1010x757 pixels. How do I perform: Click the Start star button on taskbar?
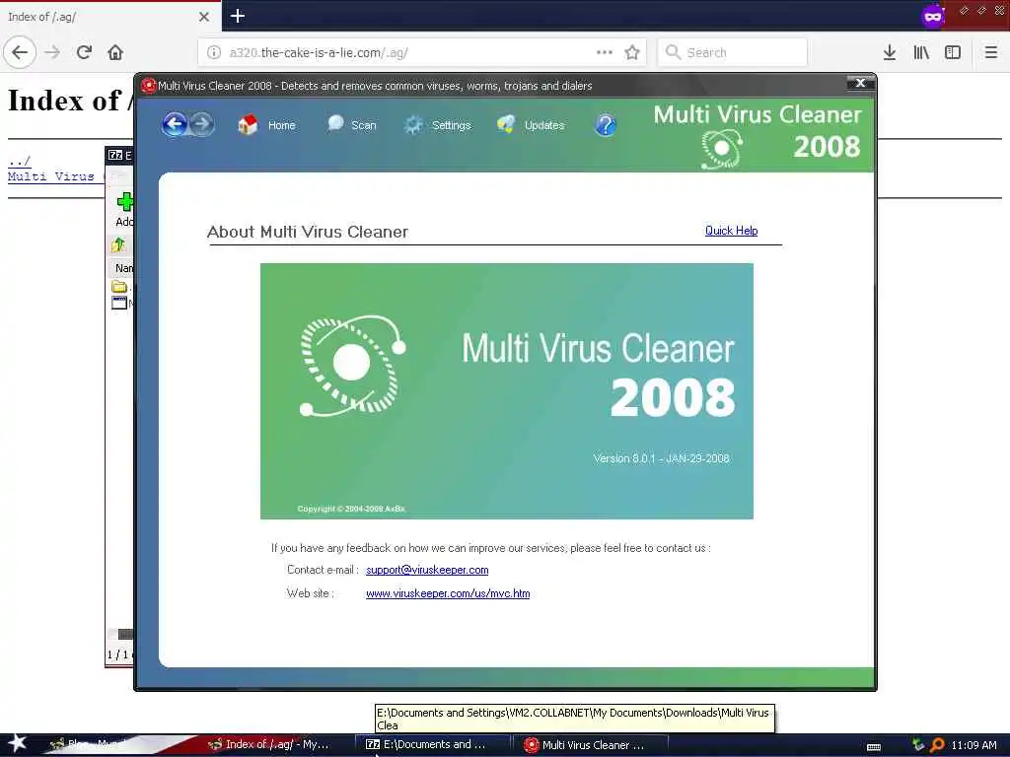pyautogui.click(x=17, y=743)
